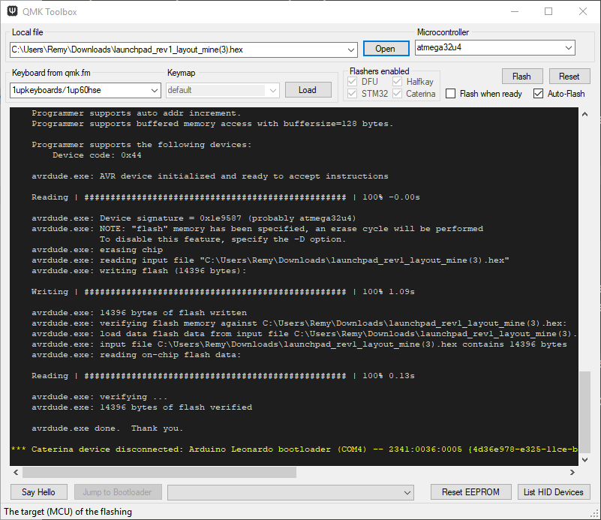Click the log scroll down arrow
Image resolution: width=601 pixels, height=520 pixels.
[x=585, y=459]
